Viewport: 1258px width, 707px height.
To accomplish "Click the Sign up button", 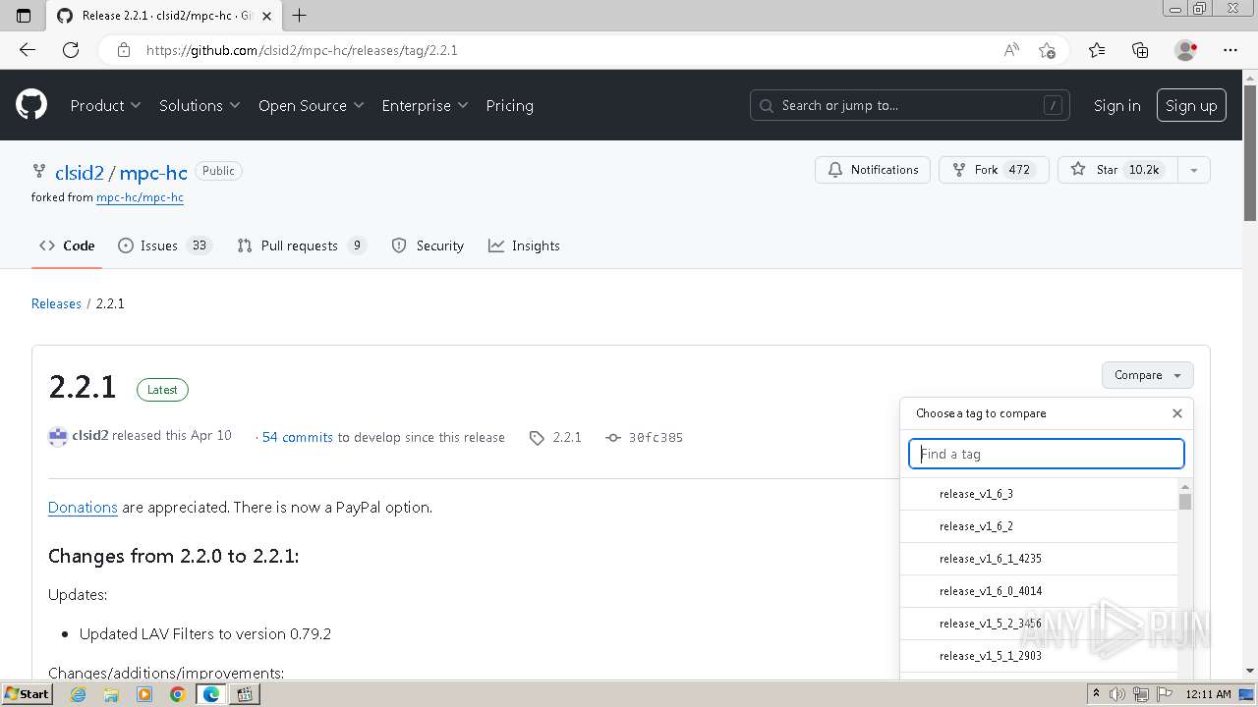I will coord(1191,105).
